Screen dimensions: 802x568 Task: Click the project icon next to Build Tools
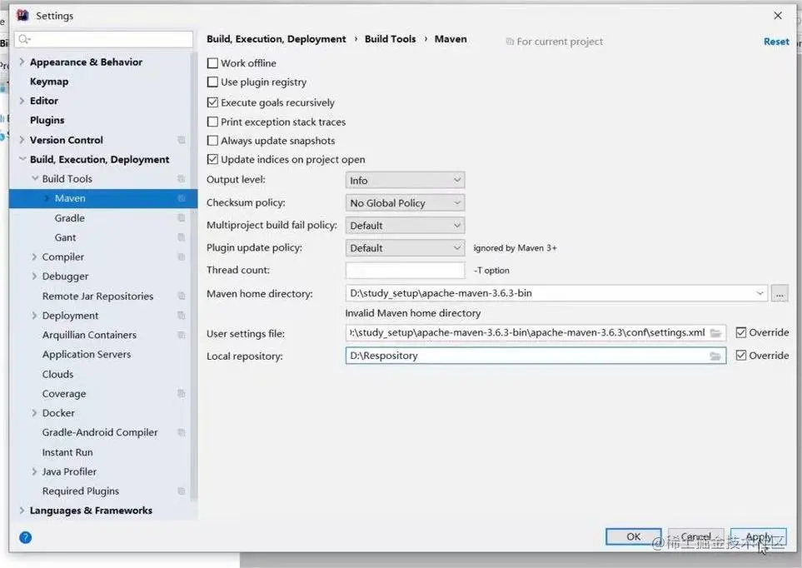(181, 178)
